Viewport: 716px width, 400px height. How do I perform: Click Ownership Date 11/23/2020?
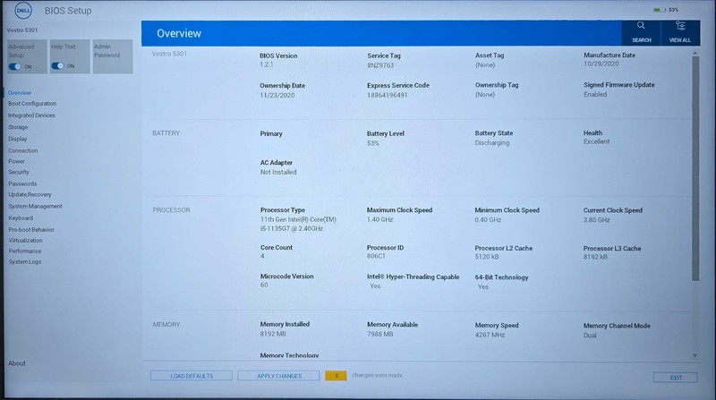tap(277, 96)
